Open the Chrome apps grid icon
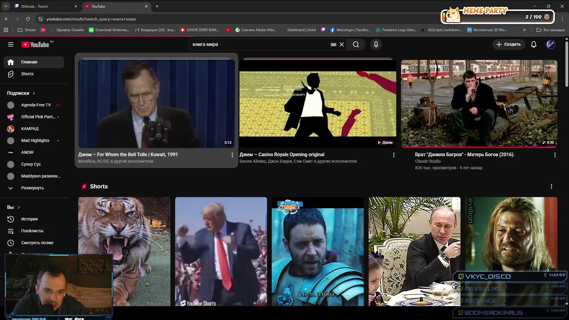 click(6, 30)
